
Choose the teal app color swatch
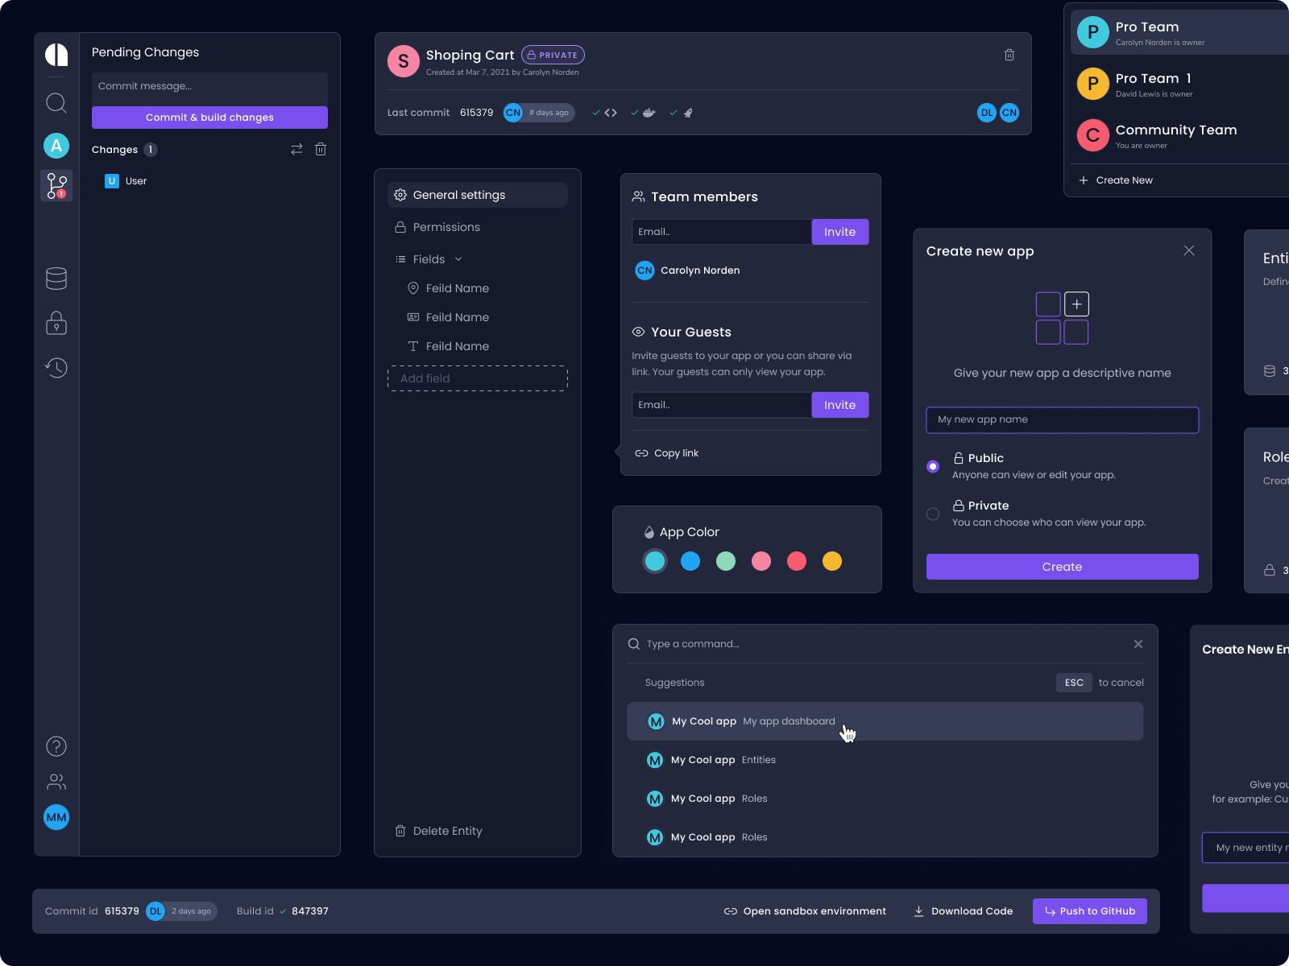pyautogui.click(x=655, y=561)
